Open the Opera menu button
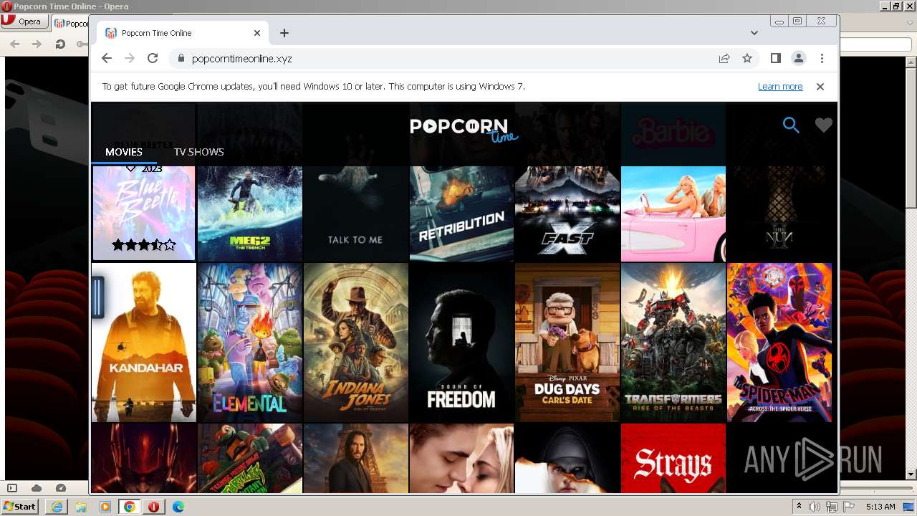Viewport: 917px width, 516px height. coord(24,21)
